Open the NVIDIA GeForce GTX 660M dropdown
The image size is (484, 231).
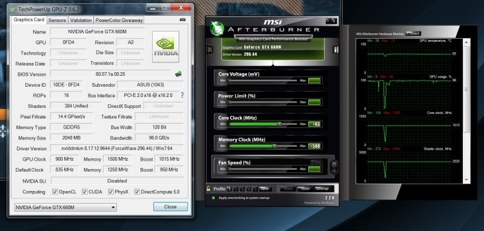pyautogui.click(x=65, y=207)
